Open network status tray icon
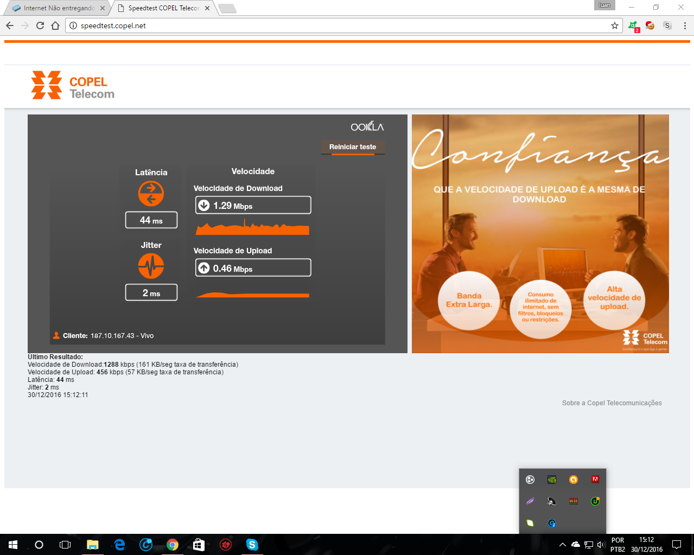Screen dimensions: 694x555 pos(588,545)
